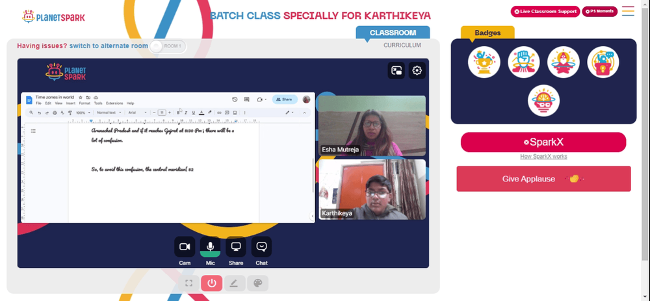Toggle the Cam camera icon
This screenshot has height=301, width=650.
(185, 246)
